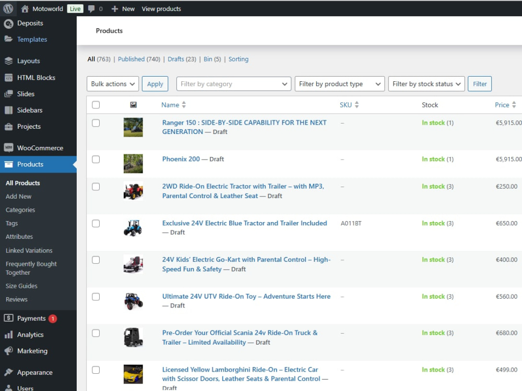522x391 pixels.
Task: Sort by SKU using sort arrows
Action: pyautogui.click(x=357, y=105)
